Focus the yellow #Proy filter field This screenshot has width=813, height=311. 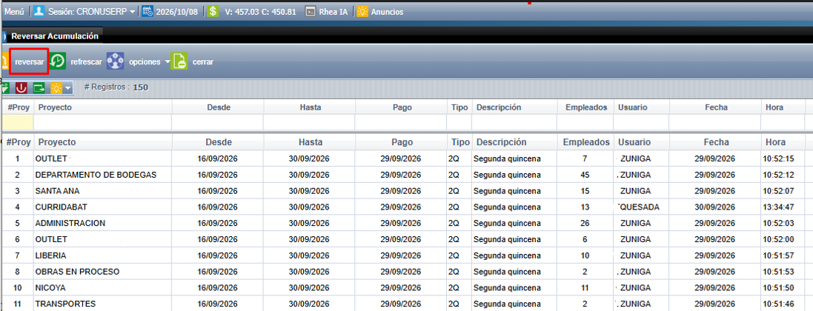18,122
